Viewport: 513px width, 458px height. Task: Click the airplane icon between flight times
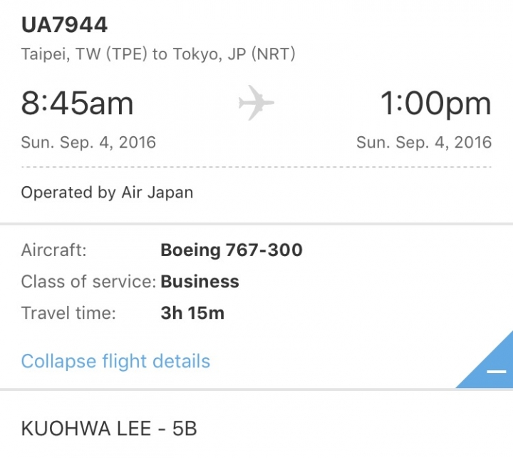point(256,103)
